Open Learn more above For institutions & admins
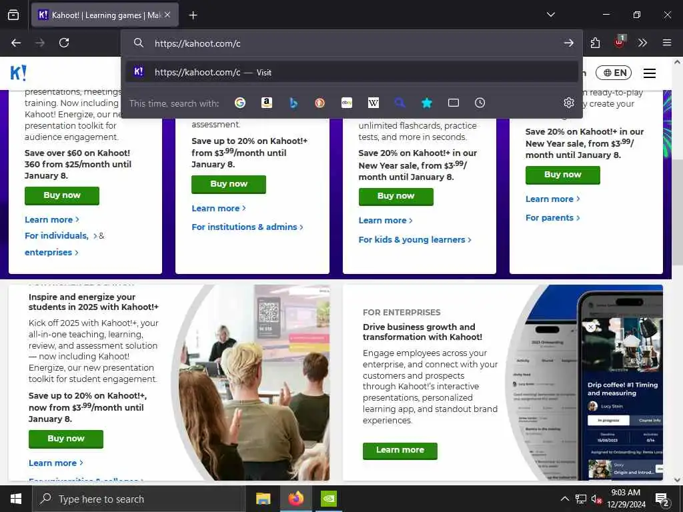683x512 pixels. (x=219, y=209)
